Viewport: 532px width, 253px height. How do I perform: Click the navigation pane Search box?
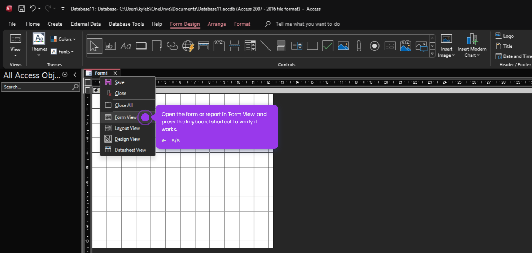(40, 87)
